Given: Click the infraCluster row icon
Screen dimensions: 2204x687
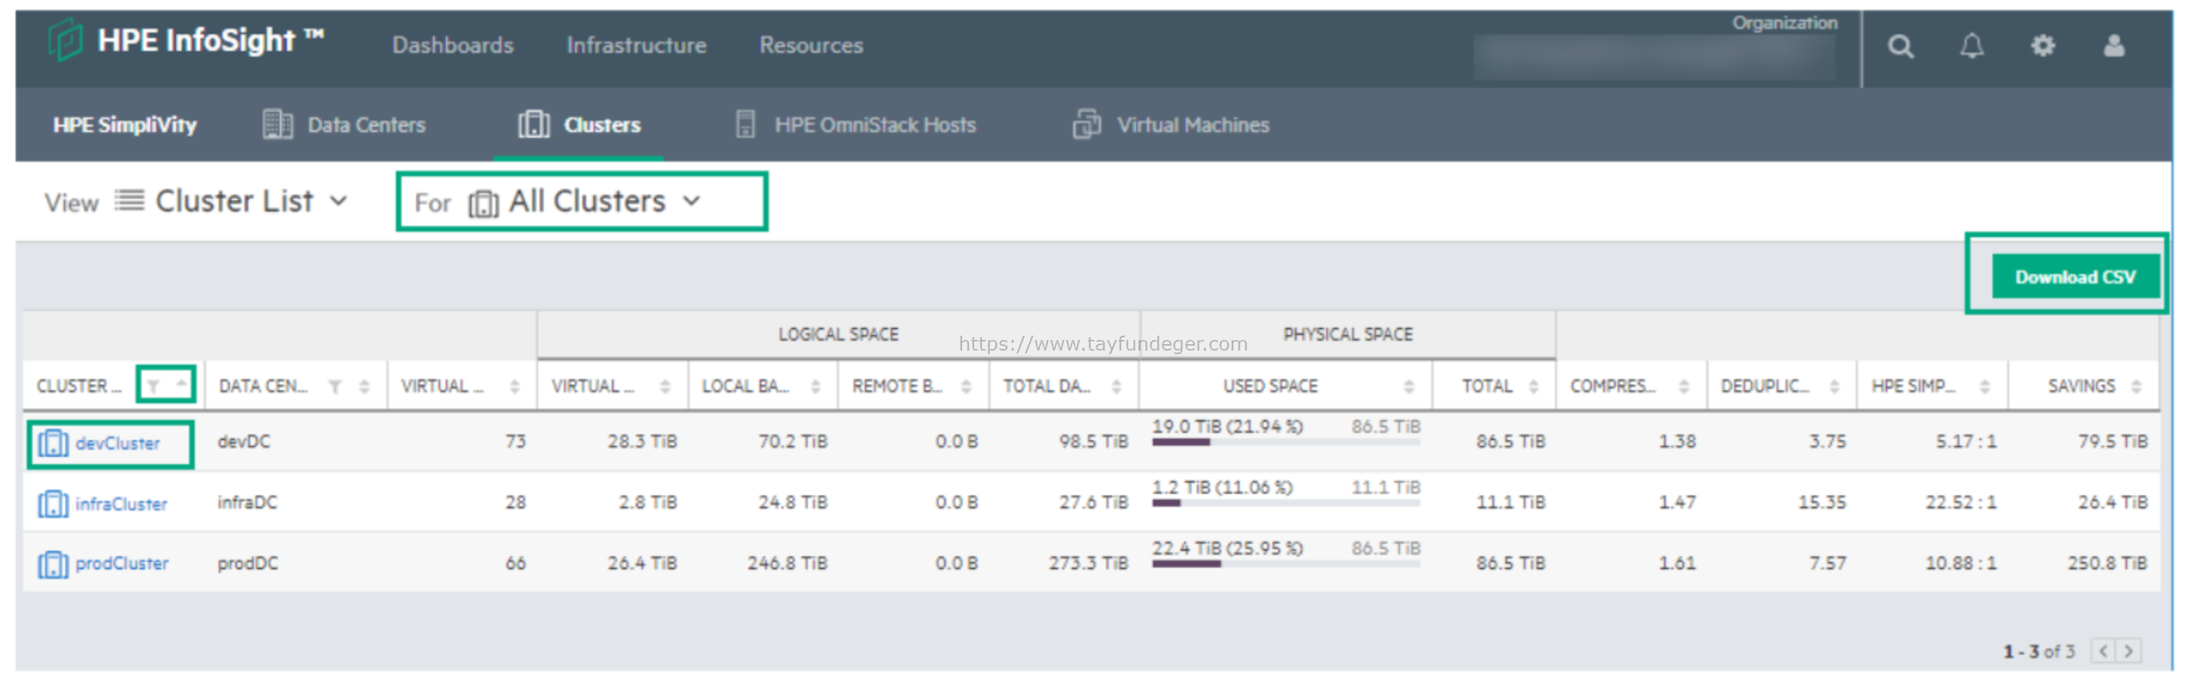Looking at the screenshot, I should tap(53, 504).
